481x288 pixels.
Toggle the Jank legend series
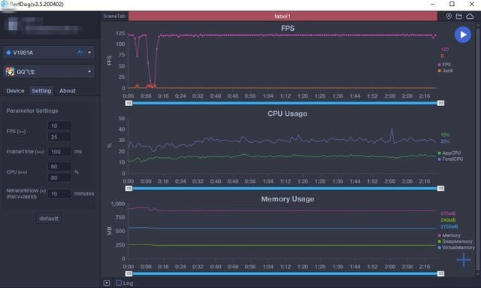446,71
